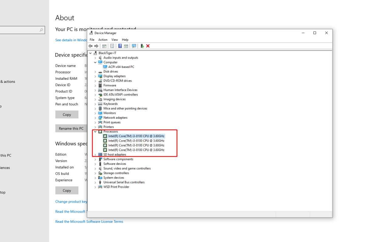Click the red X Uninstall device icon
This screenshot has height=242, width=388.
(x=148, y=46)
